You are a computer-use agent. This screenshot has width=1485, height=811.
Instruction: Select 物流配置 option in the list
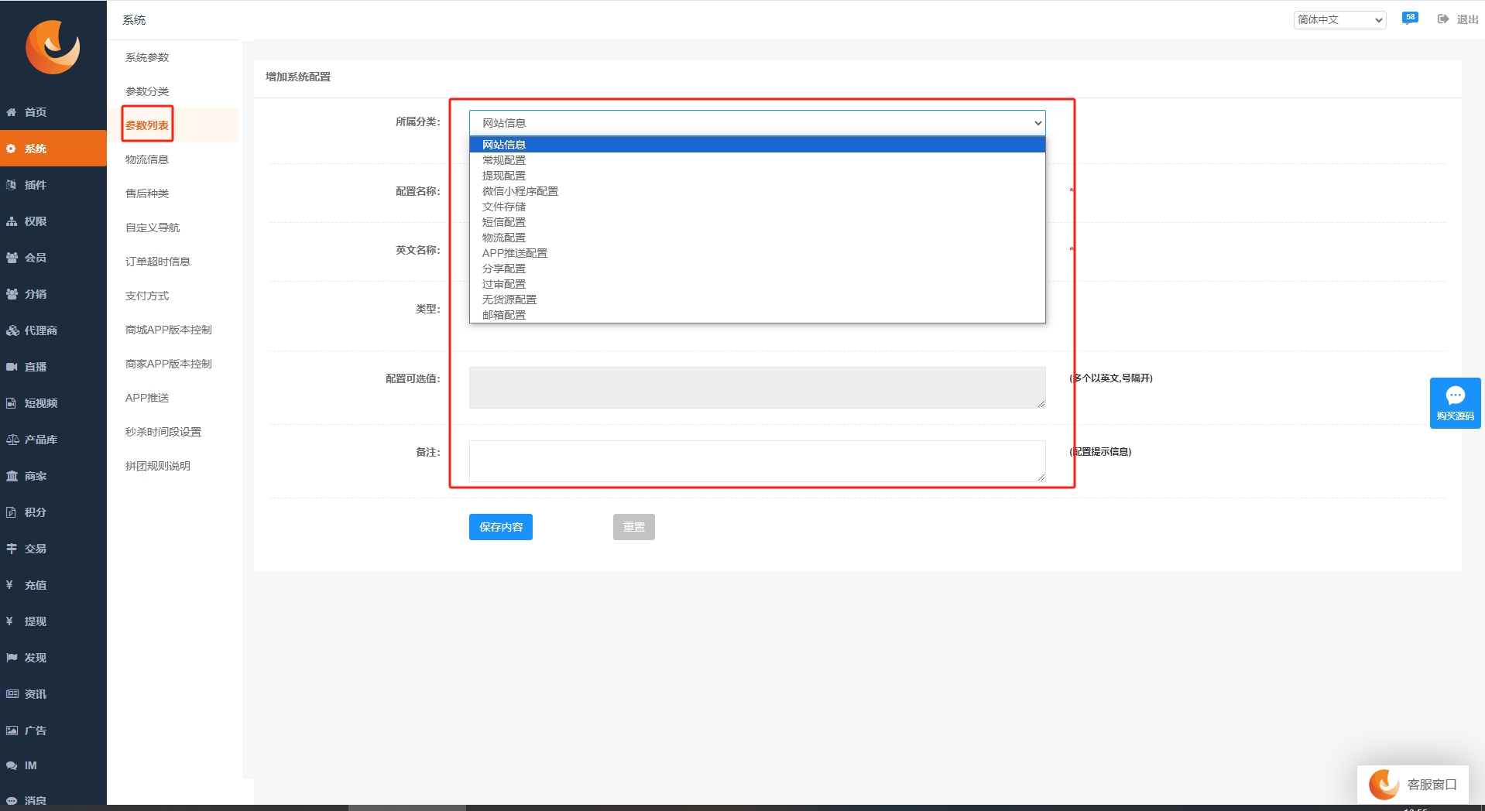point(757,238)
